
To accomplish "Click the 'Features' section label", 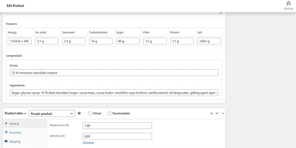I will pyautogui.click(x=12, y=24).
